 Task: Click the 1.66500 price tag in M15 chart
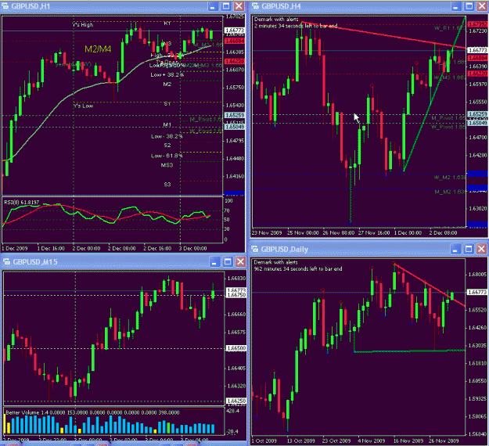point(236,348)
